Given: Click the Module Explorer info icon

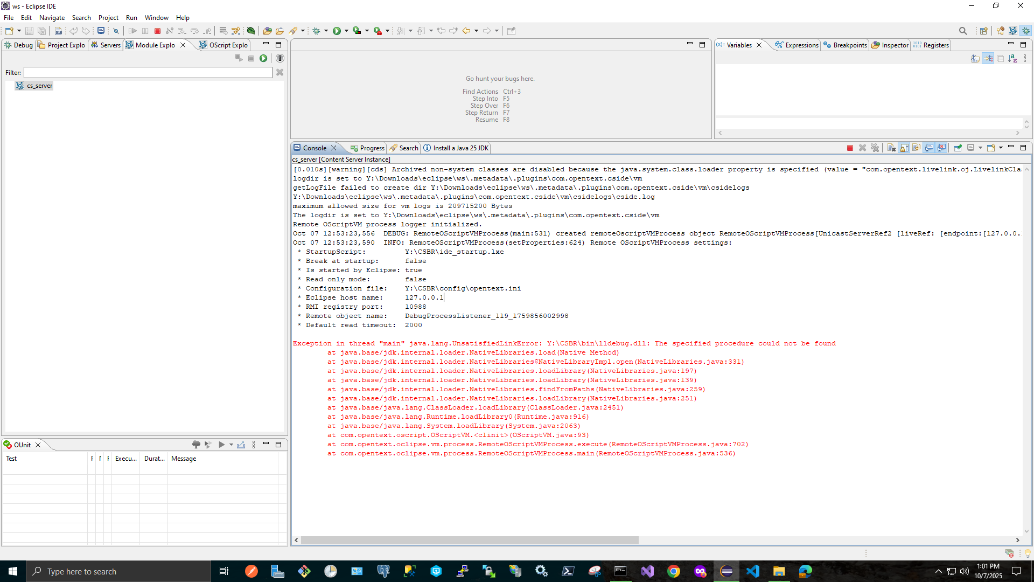Looking at the screenshot, I should (x=280, y=58).
